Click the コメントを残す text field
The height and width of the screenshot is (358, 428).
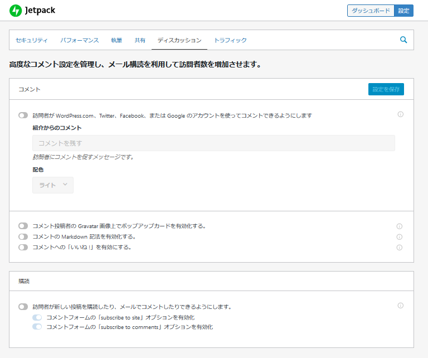[213, 143]
